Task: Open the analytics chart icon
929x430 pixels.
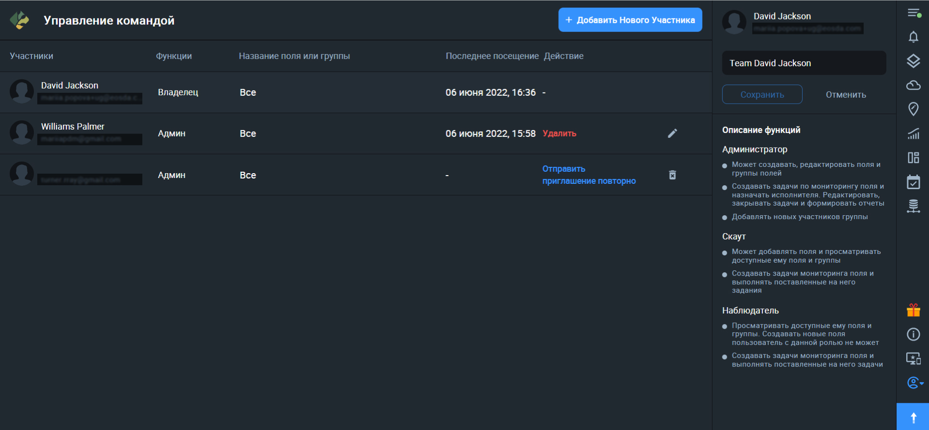Action: coord(913,133)
